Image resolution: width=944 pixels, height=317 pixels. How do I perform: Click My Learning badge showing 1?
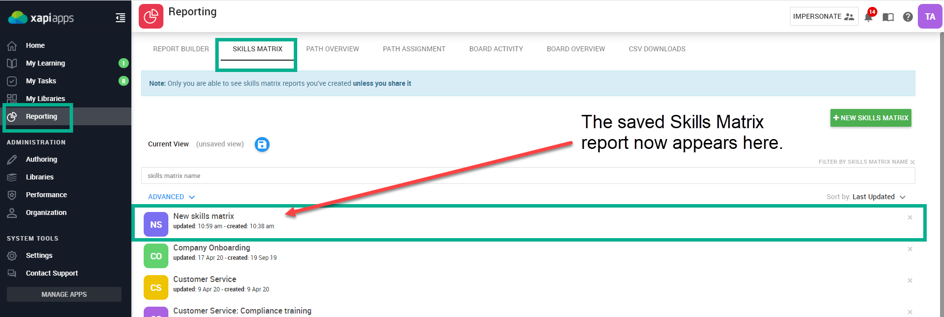point(123,63)
